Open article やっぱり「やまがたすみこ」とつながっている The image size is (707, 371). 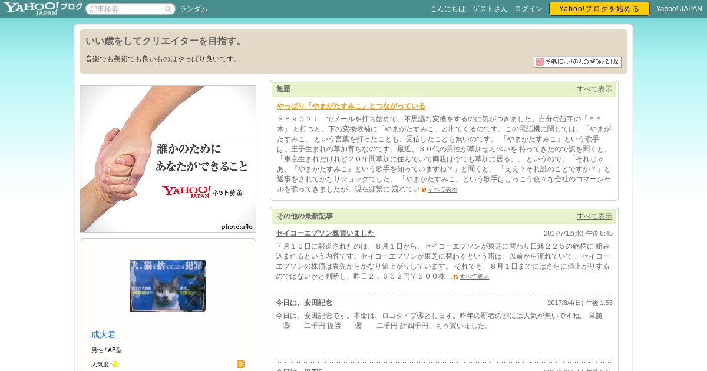click(351, 106)
